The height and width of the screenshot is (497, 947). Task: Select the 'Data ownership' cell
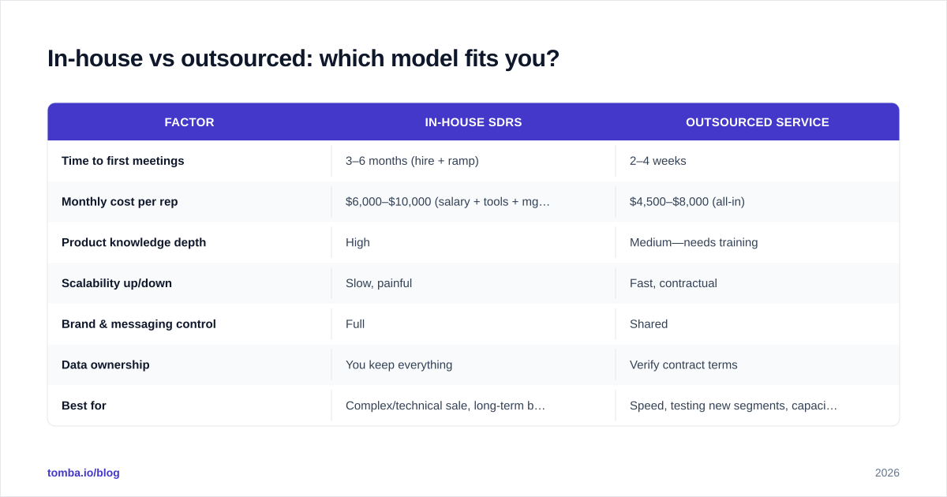click(189, 364)
